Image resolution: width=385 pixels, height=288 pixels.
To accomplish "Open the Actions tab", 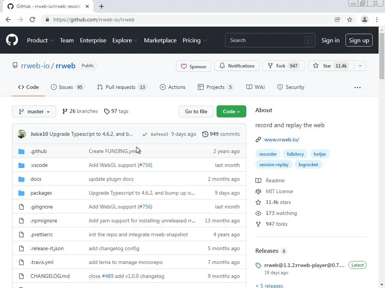I will click(172, 87).
